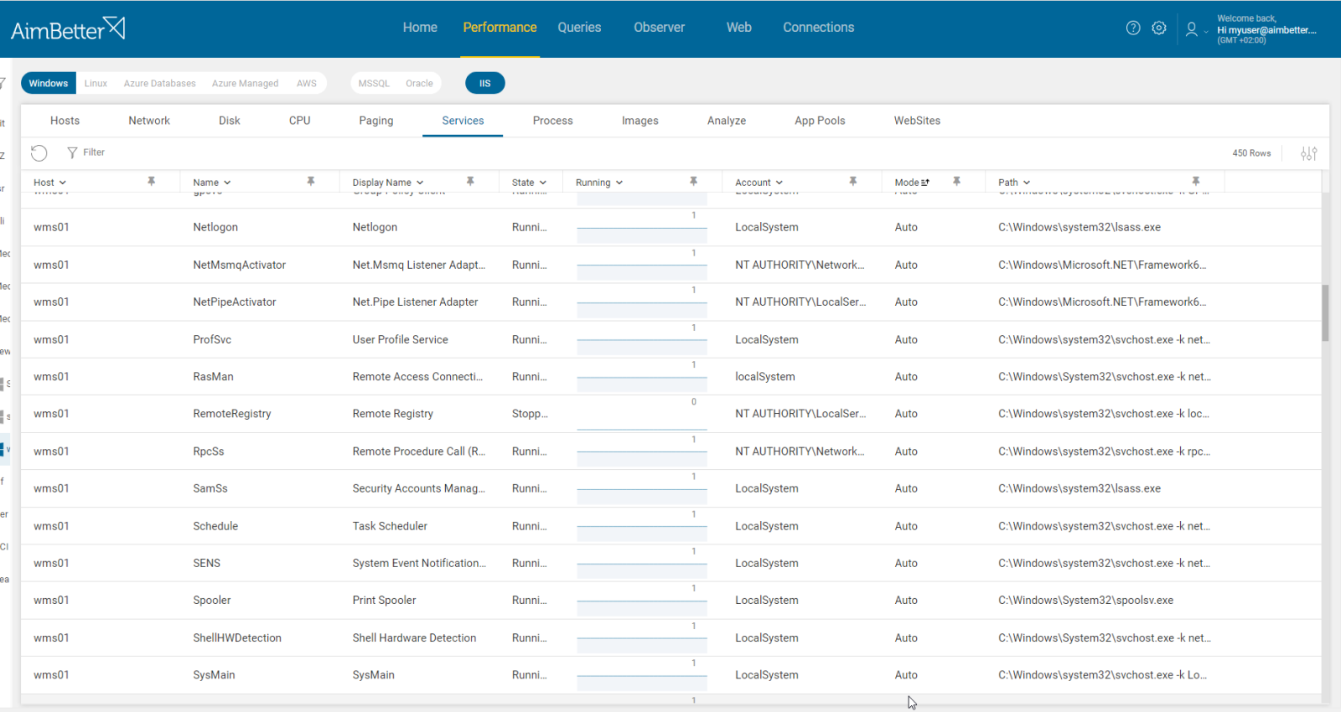This screenshot has width=1341, height=712.
Task: Switch to the WebSites tab
Action: coord(917,121)
